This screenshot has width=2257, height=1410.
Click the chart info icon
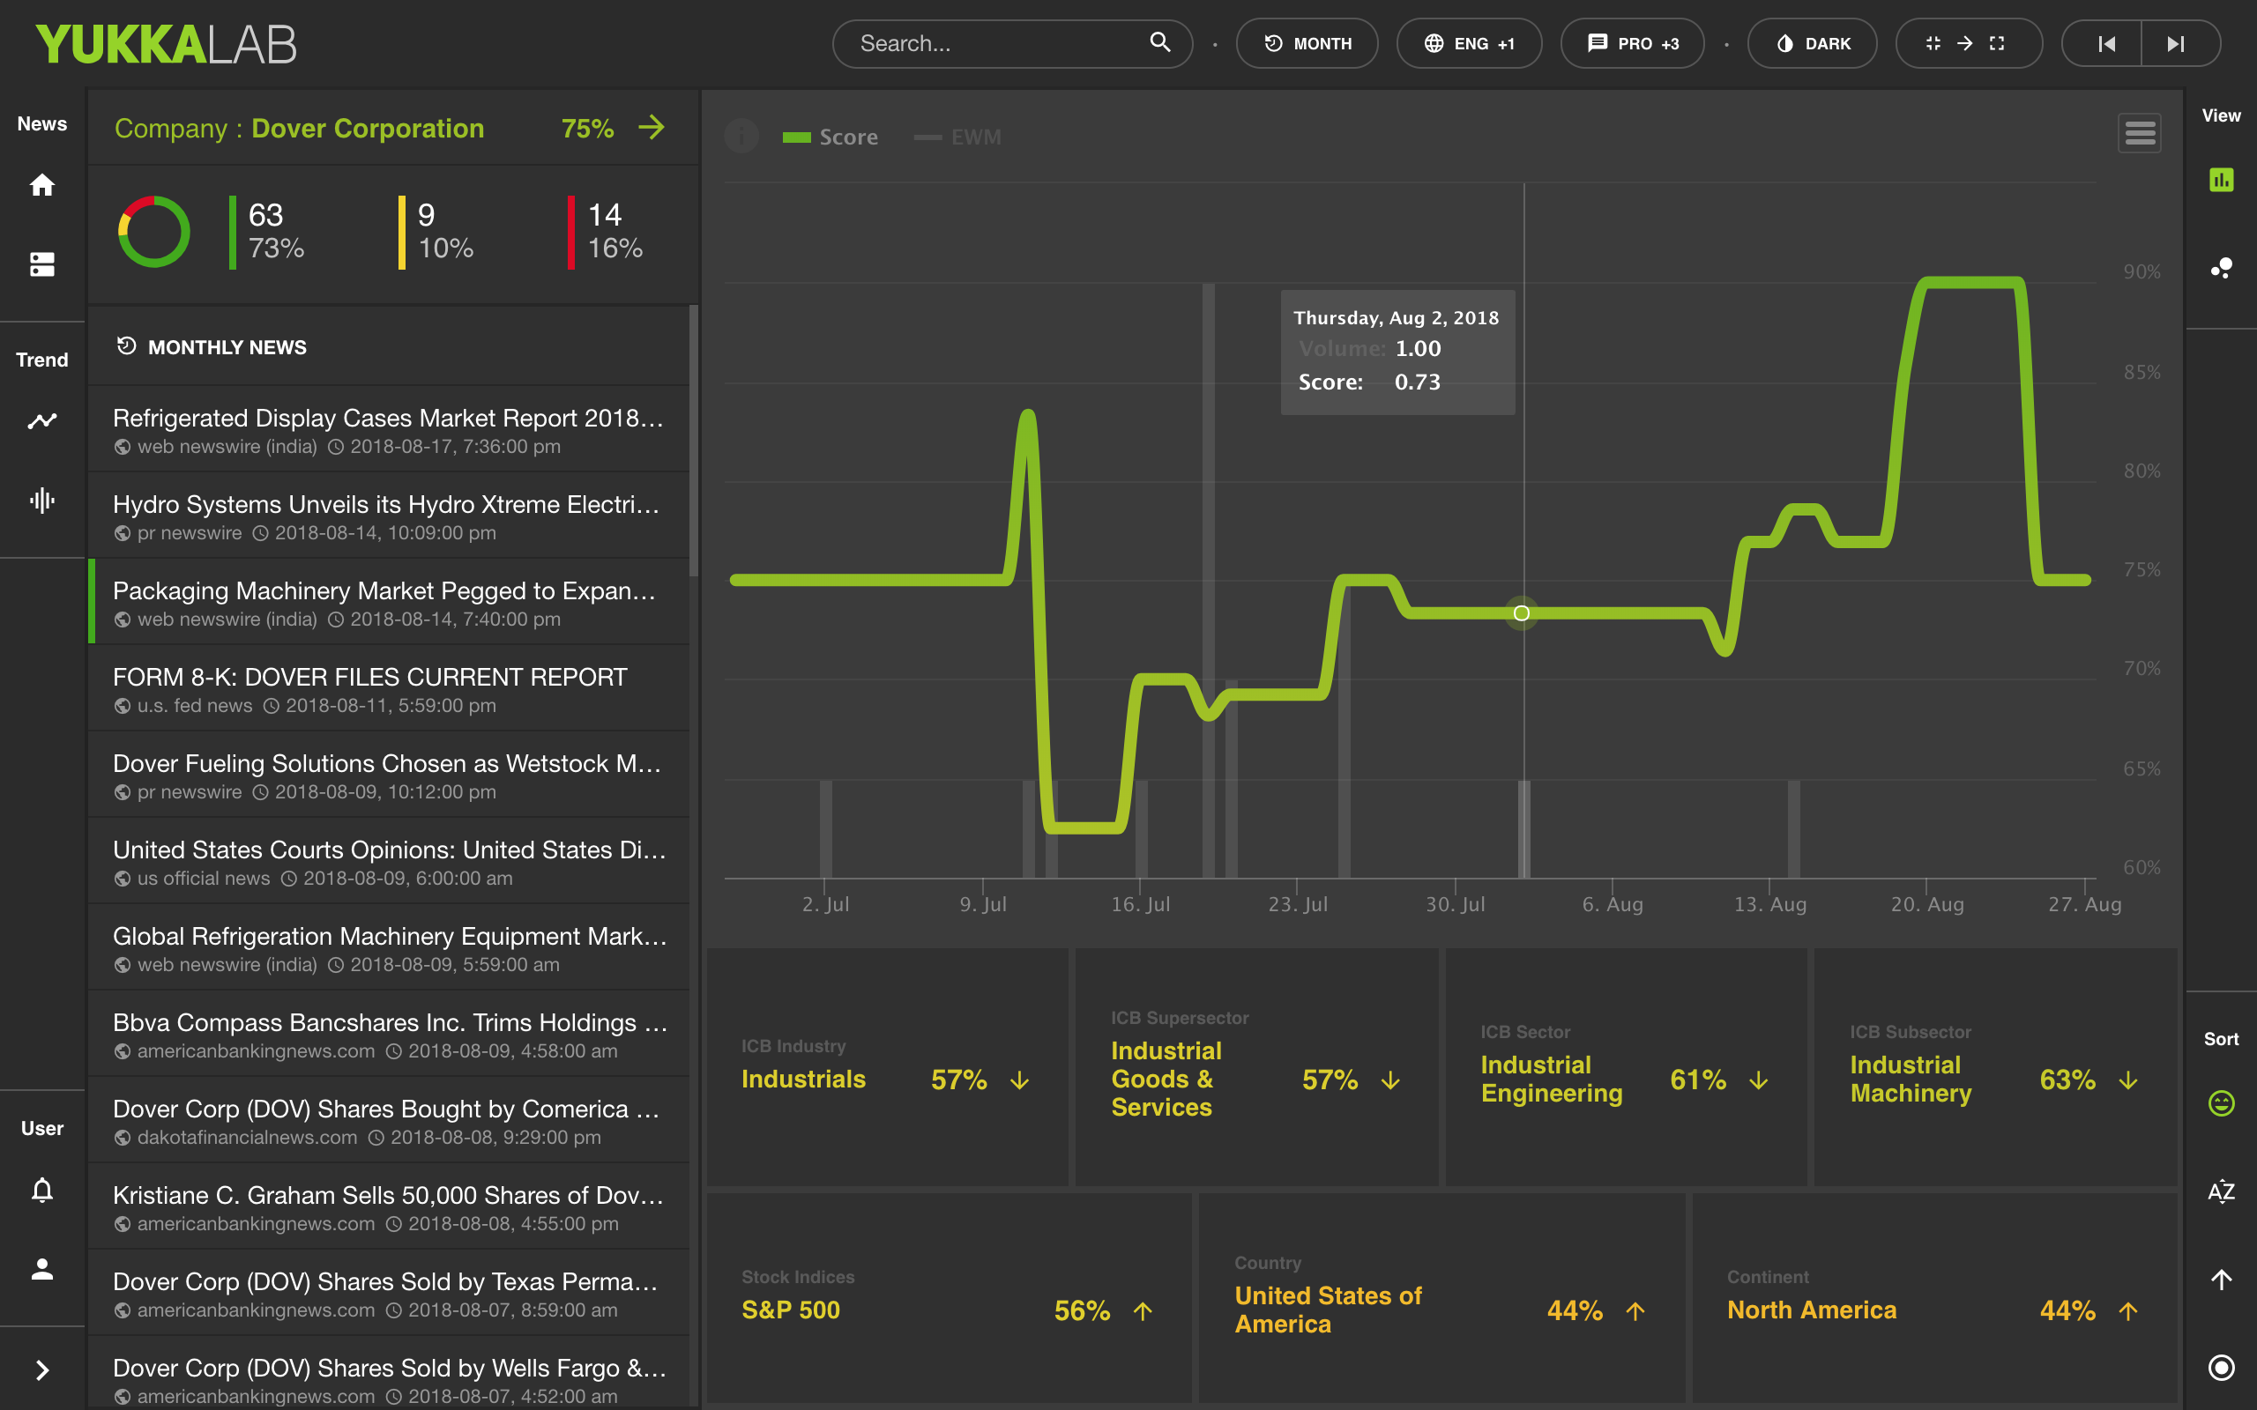click(x=741, y=136)
